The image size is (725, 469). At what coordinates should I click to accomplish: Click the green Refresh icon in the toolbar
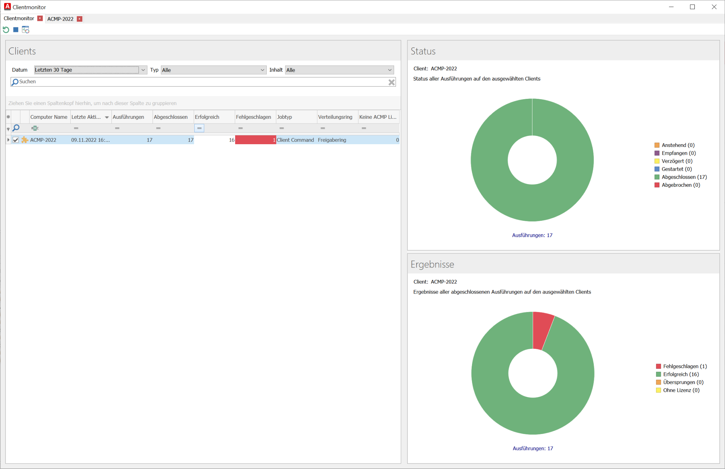coord(6,30)
